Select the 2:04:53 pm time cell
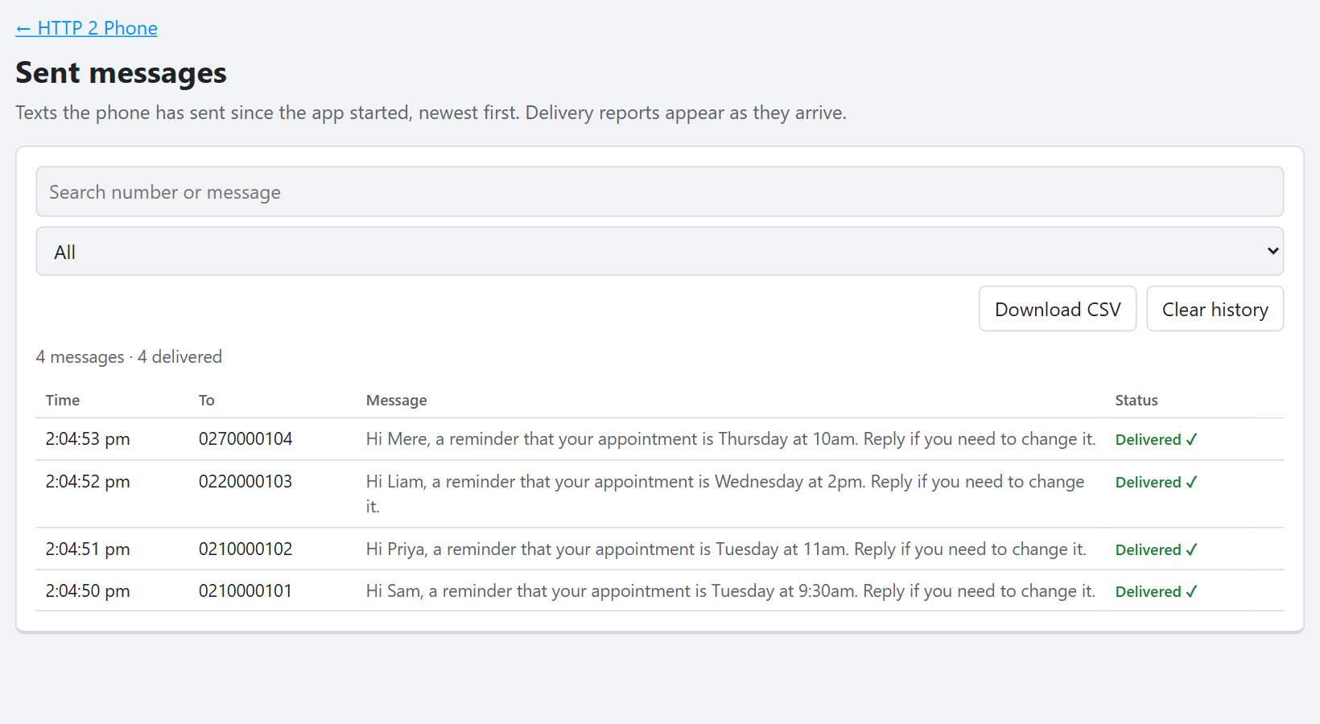 point(88,439)
